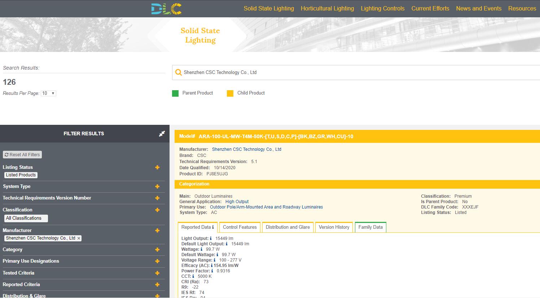This screenshot has height=298, width=540.
Task: Expand the Listing Status filter
Action: tap(157, 167)
